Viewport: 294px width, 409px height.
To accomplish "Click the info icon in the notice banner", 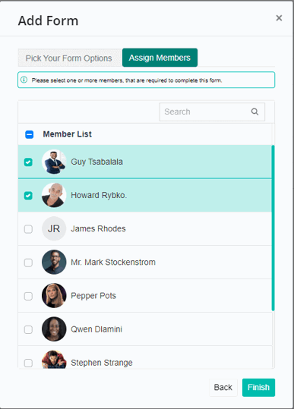I will pyautogui.click(x=24, y=80).
